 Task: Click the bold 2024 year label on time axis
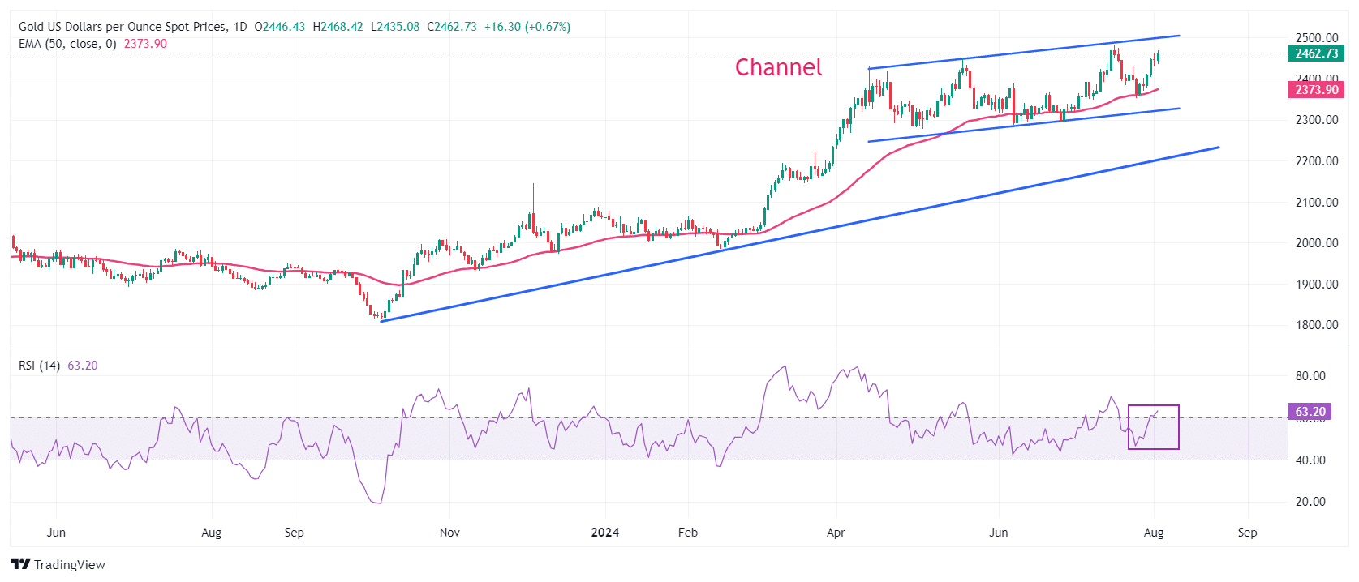point(605,533)
